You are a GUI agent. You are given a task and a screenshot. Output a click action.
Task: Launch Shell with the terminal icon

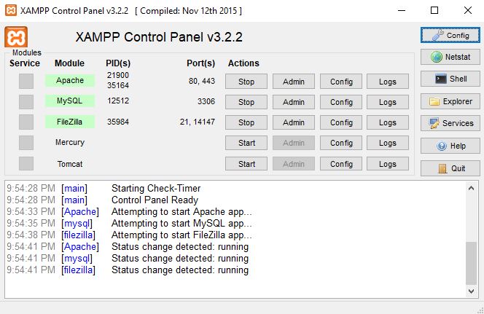click(450, 79)
